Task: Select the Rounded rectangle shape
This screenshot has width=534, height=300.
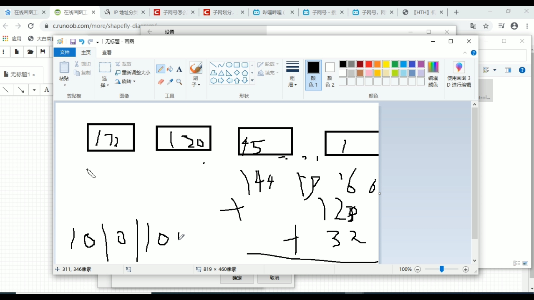Action: [x=245, y=65]
